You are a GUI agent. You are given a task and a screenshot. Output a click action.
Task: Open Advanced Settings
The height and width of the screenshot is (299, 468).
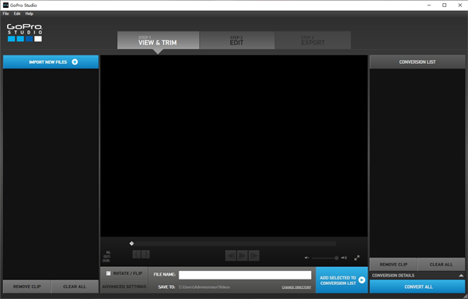pyautogui.click(x=124, y=287)
